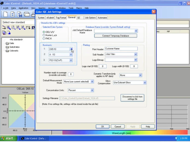Screen dimensions: 190x142
Task: Choose the FMC-II color system
Action: pos(44,38)
